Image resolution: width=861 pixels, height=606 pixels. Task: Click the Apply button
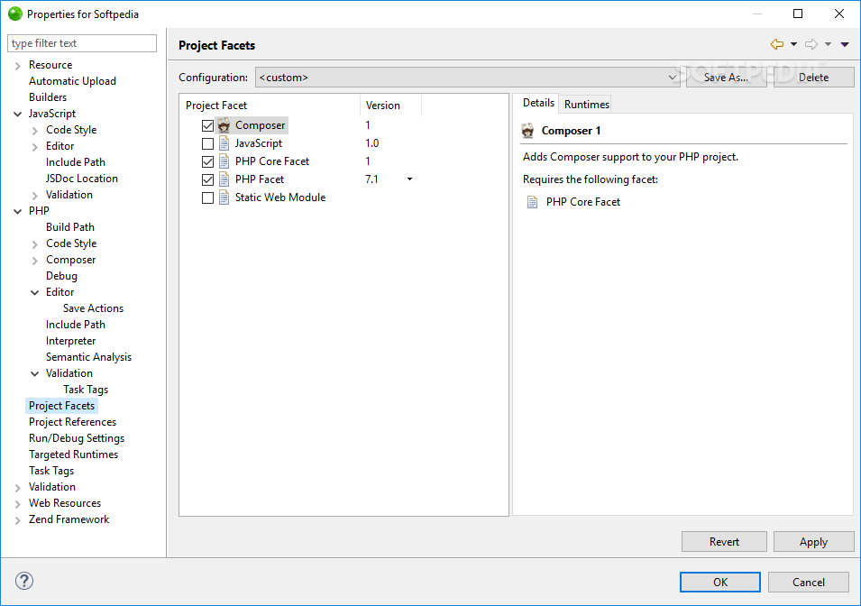tap(813, 542)
